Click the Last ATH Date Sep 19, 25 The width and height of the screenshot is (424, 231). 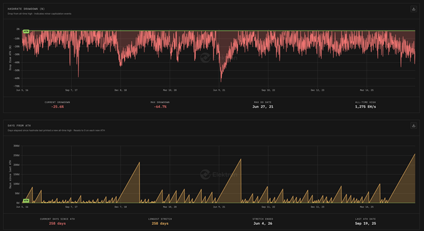(x=365, y=224)
